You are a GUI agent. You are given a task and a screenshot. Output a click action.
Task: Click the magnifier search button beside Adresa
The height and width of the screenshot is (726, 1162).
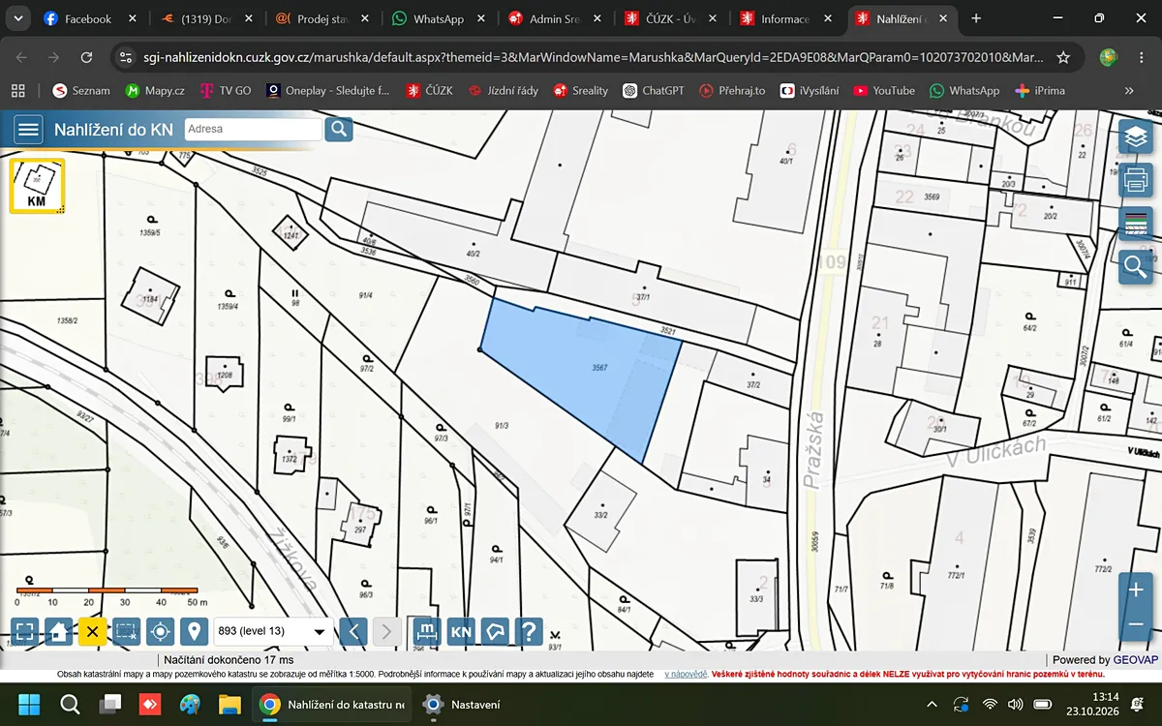(339, 129)
